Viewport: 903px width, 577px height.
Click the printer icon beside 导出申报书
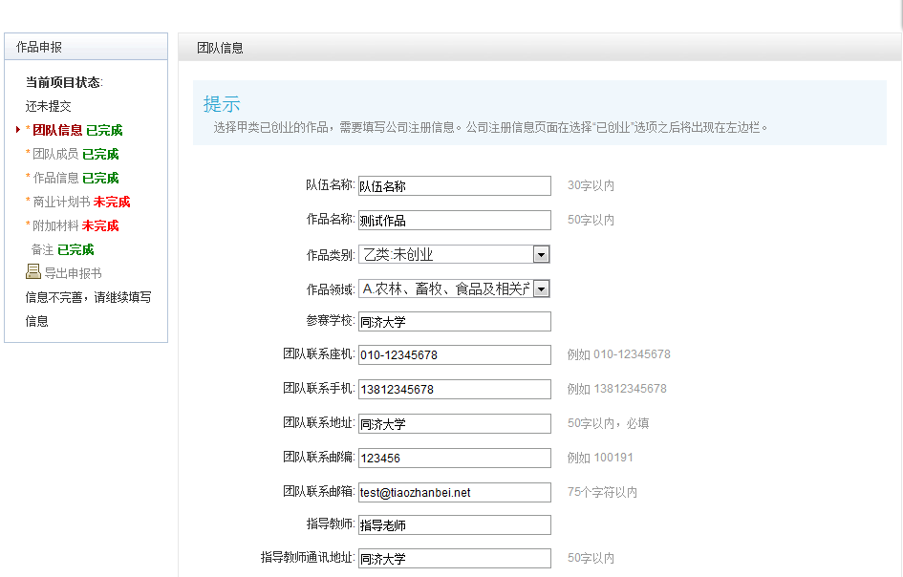[x=33, y=271]
